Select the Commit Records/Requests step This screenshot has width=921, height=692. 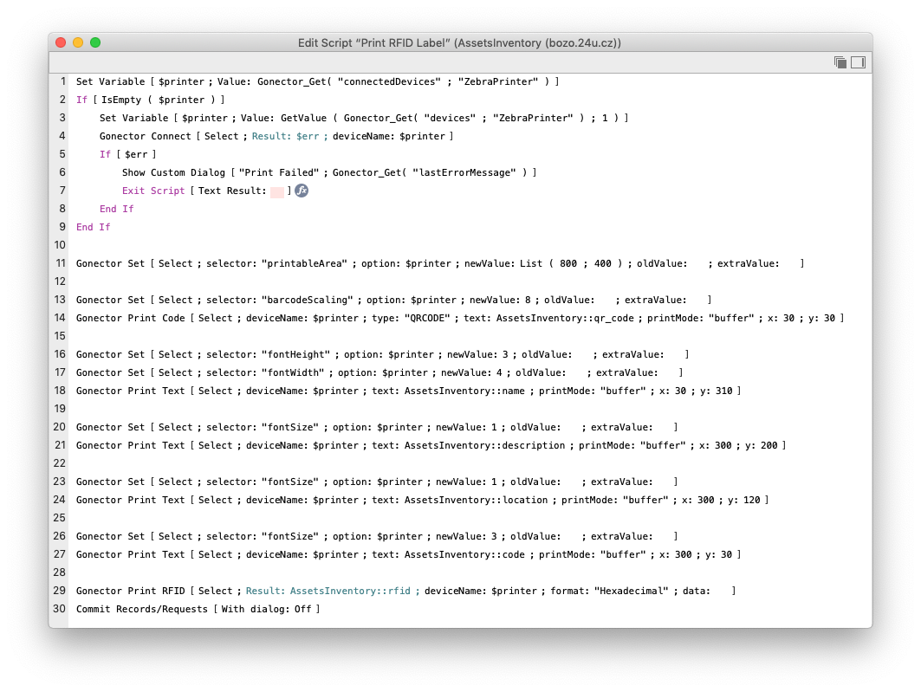(198, 609)
